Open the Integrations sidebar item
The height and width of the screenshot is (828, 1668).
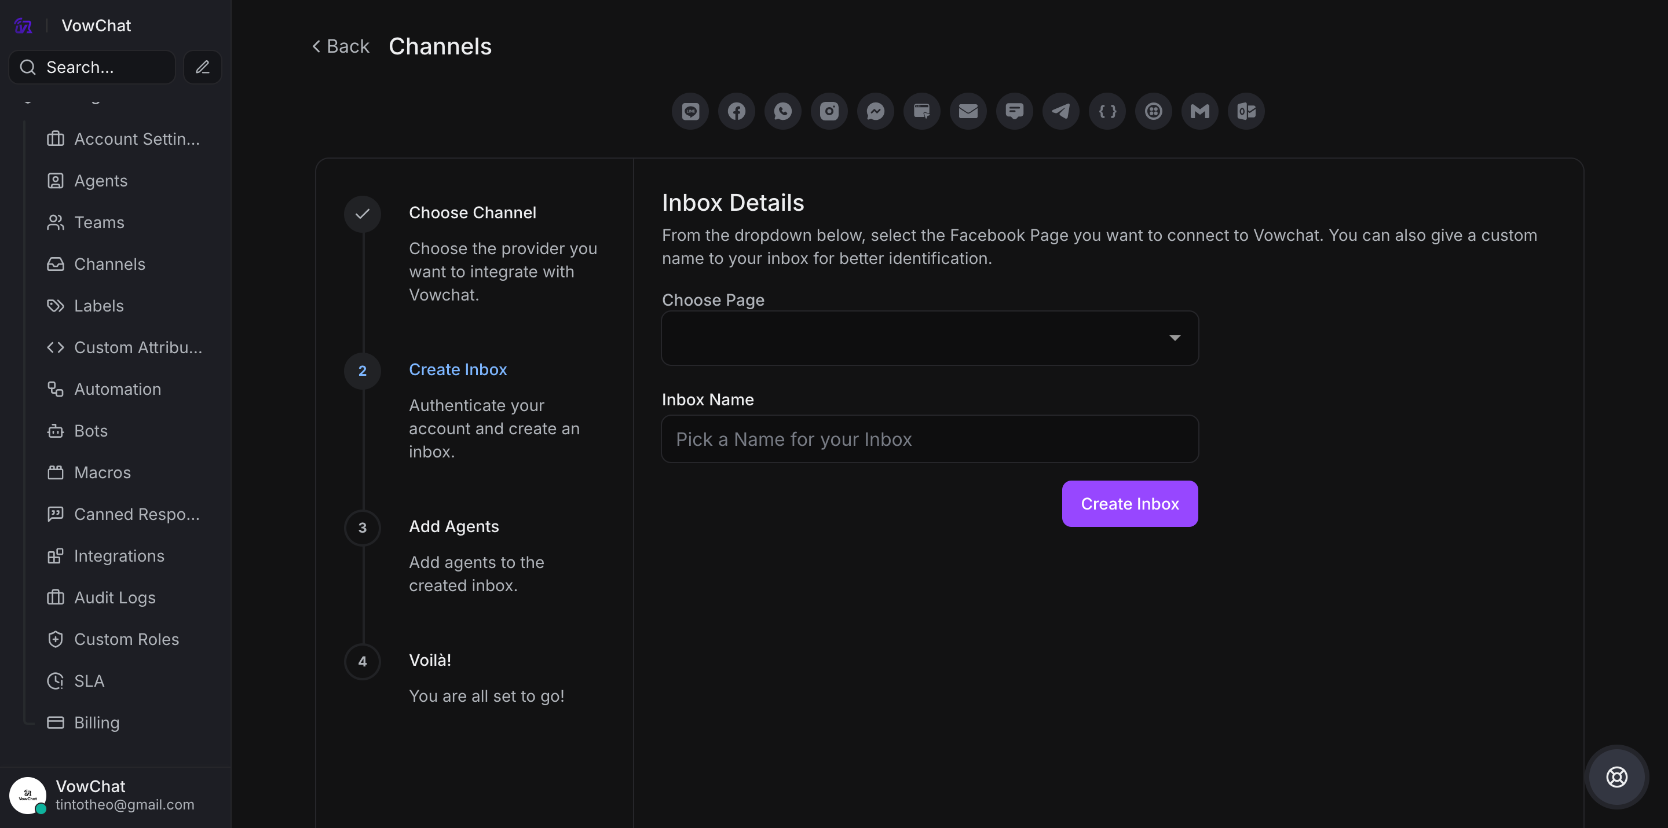pyautogui.click(x=119, y=555)
